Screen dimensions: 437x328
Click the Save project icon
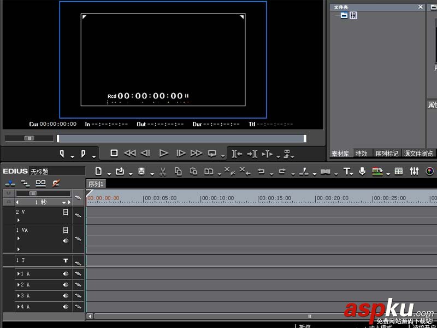[x=142, y=171]
